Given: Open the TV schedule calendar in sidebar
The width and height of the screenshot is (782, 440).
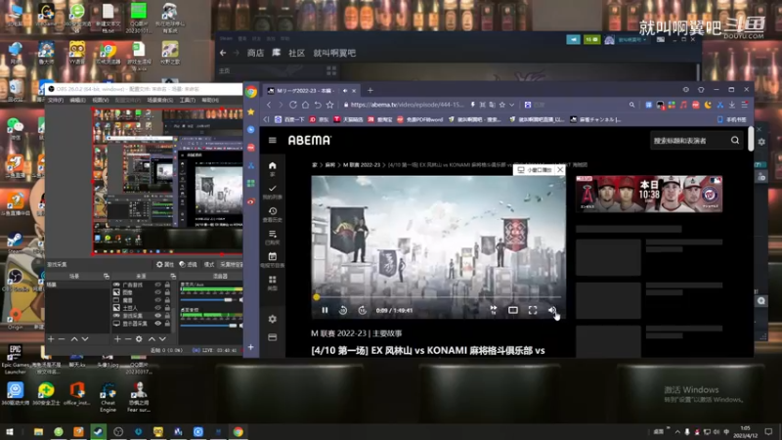Looking at the screenshot, I should coord(273,259).
